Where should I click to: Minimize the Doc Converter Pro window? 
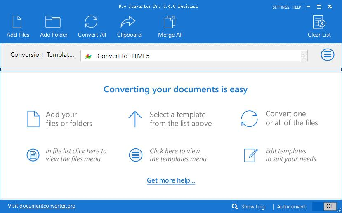(308, 7)
